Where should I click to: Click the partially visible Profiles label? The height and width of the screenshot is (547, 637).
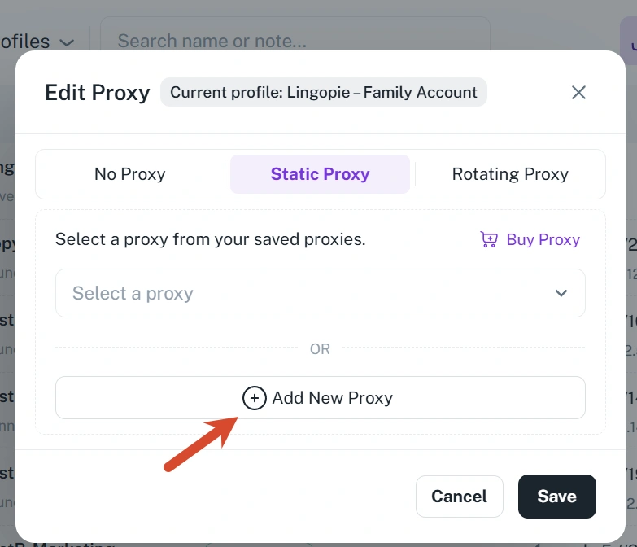24,42
